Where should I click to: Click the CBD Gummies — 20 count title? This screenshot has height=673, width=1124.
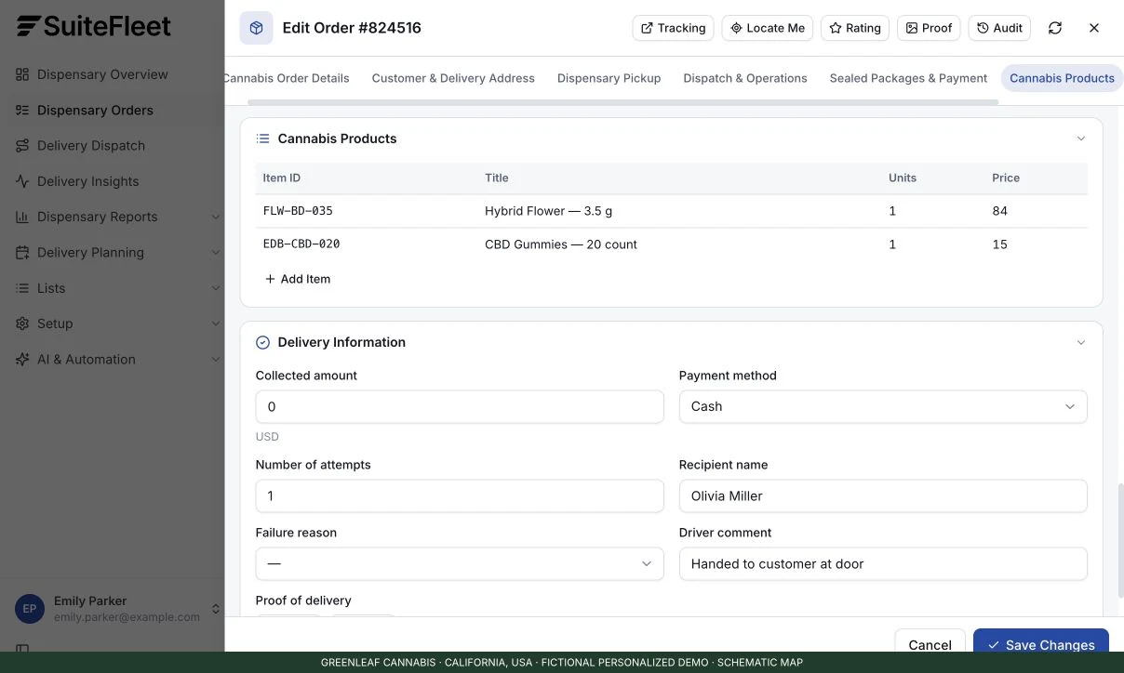[x=561, y=244]
